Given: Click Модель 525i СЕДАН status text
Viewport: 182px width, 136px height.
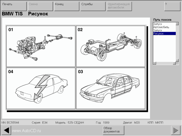Looking at the screenshot, I should tap(69, 123).
